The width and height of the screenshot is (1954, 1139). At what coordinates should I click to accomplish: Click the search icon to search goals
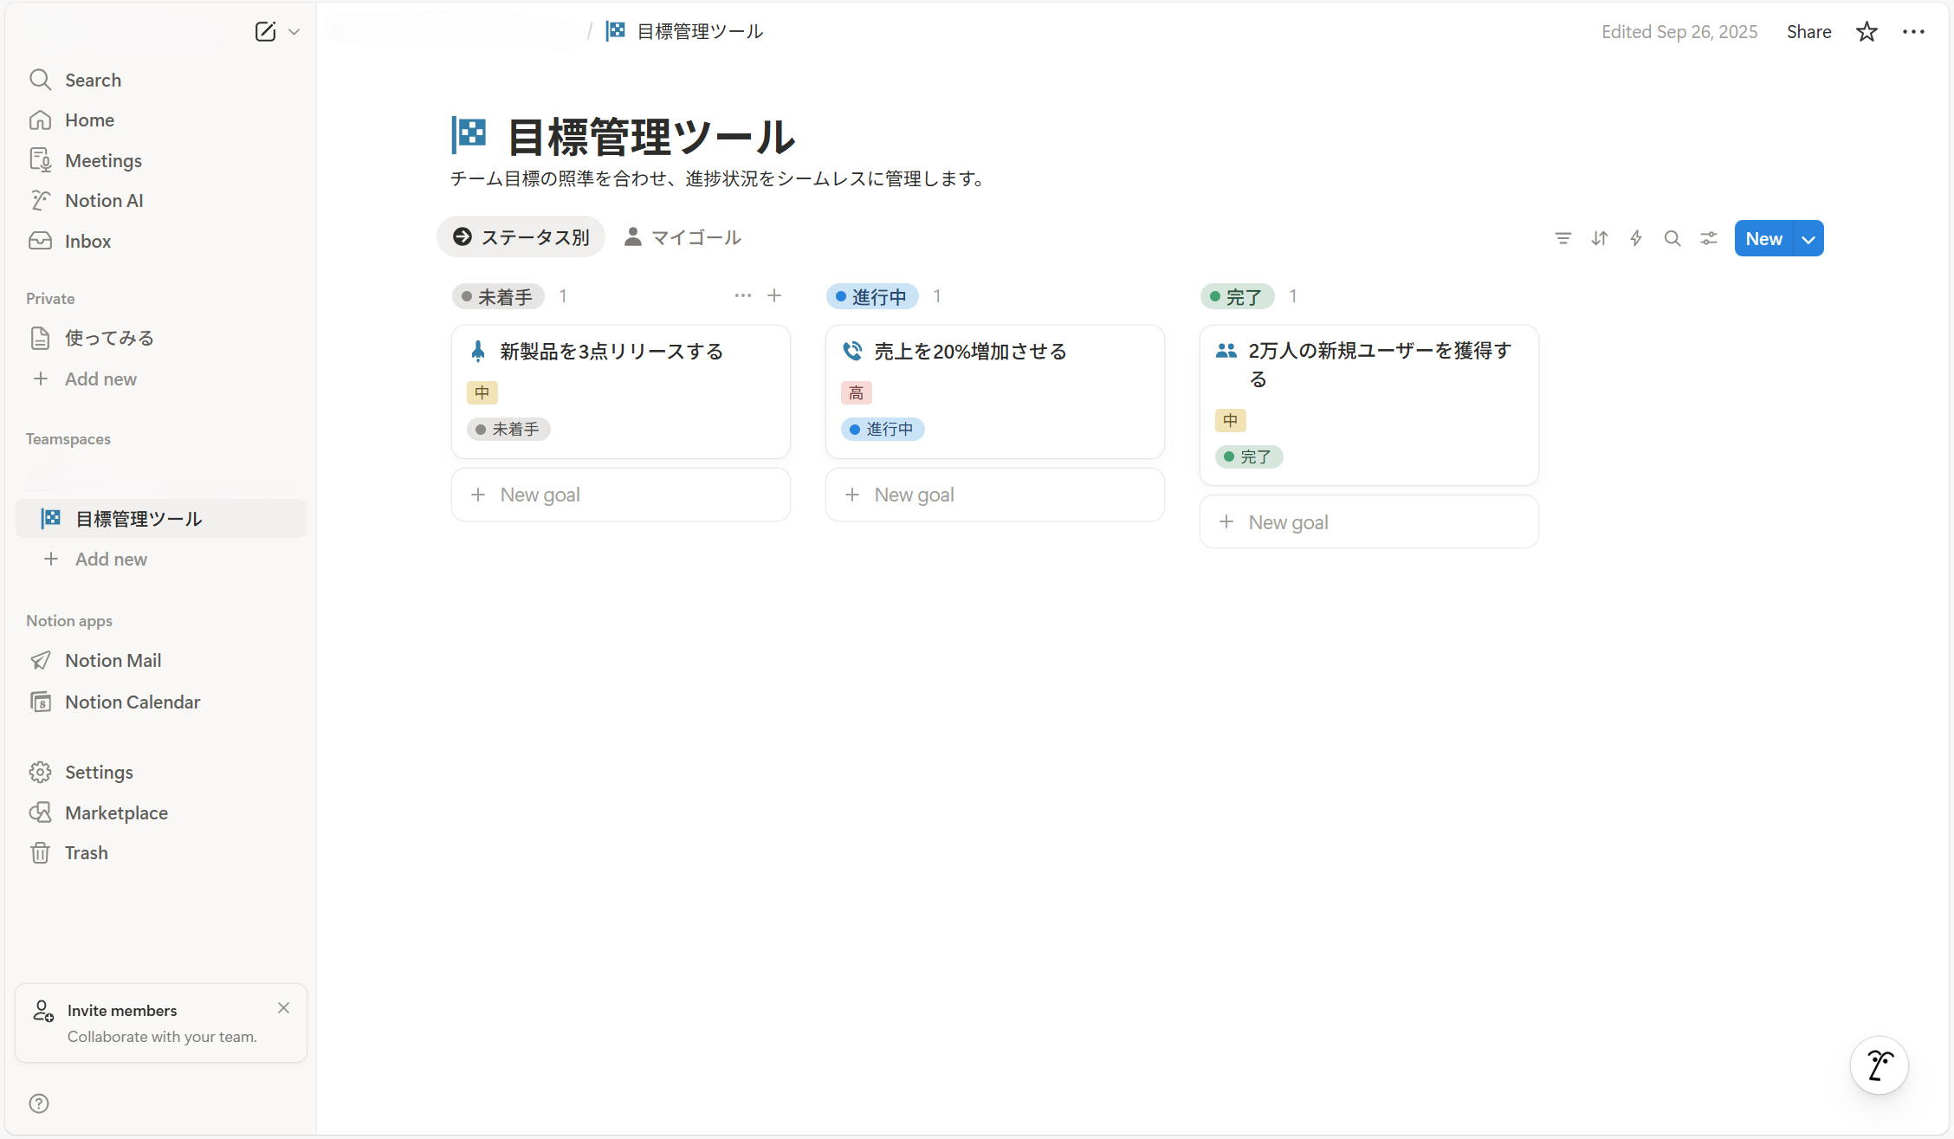[x=1673, y=237]
